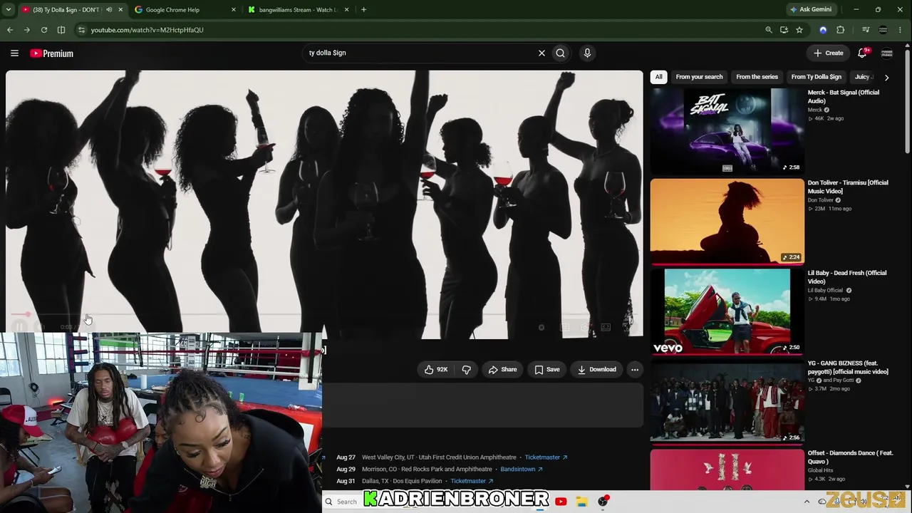Image resolution: width=912 pixels, height=513 pixels.
Task: Go to YouTube Premium home logo
Action: (51, 53)
